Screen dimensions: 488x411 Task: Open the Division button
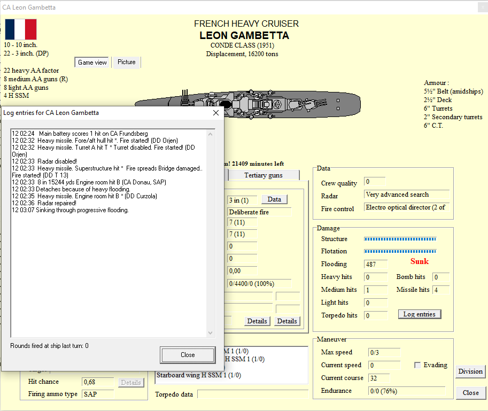pyautogui.click(x=470, y=371)
